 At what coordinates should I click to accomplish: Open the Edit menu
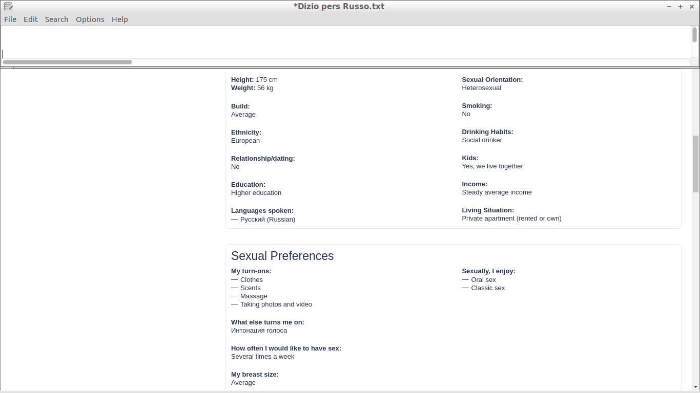31,19
